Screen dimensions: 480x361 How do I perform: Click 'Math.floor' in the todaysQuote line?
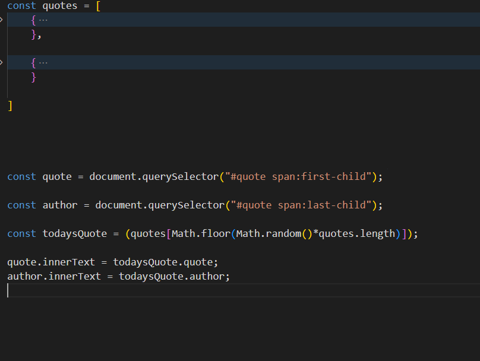pyautogui.click(x=201, y=234)
